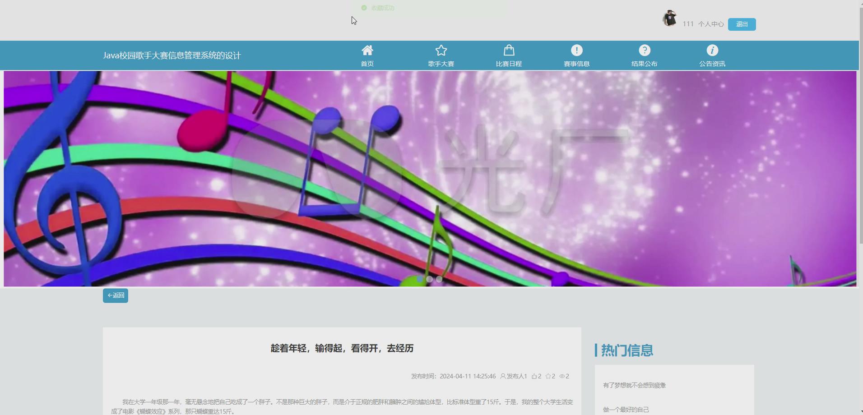Click the home icon above 首页

(x=367, y=50)
